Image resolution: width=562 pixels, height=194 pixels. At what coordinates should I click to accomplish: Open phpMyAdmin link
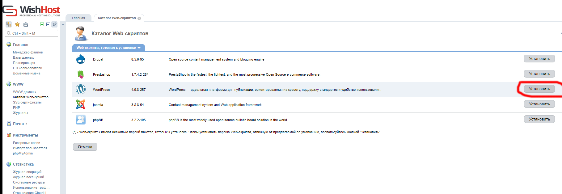pos(23,153)
